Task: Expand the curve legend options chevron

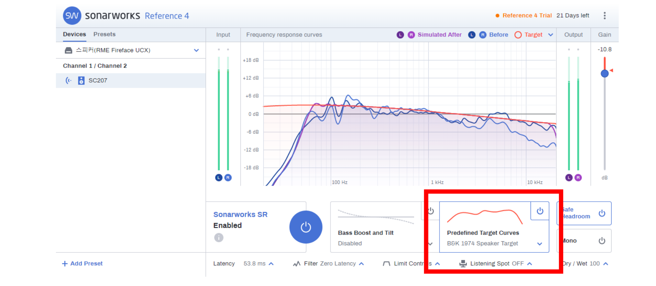Action: click(551, 35)
